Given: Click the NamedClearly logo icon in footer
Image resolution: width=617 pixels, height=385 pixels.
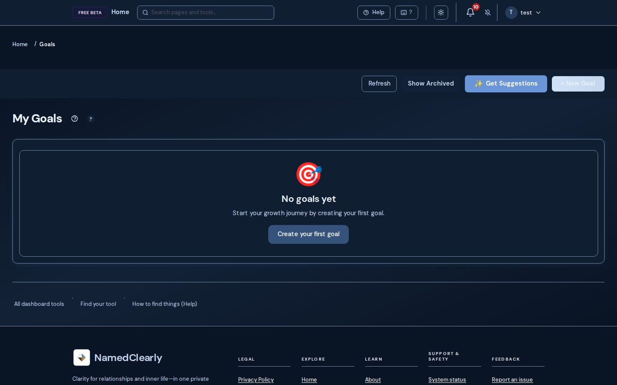Looking at the screenshot, I should (81, 358).
